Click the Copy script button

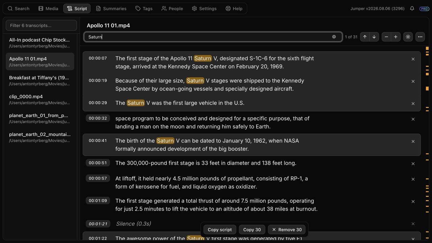click(x=220, y=230)
